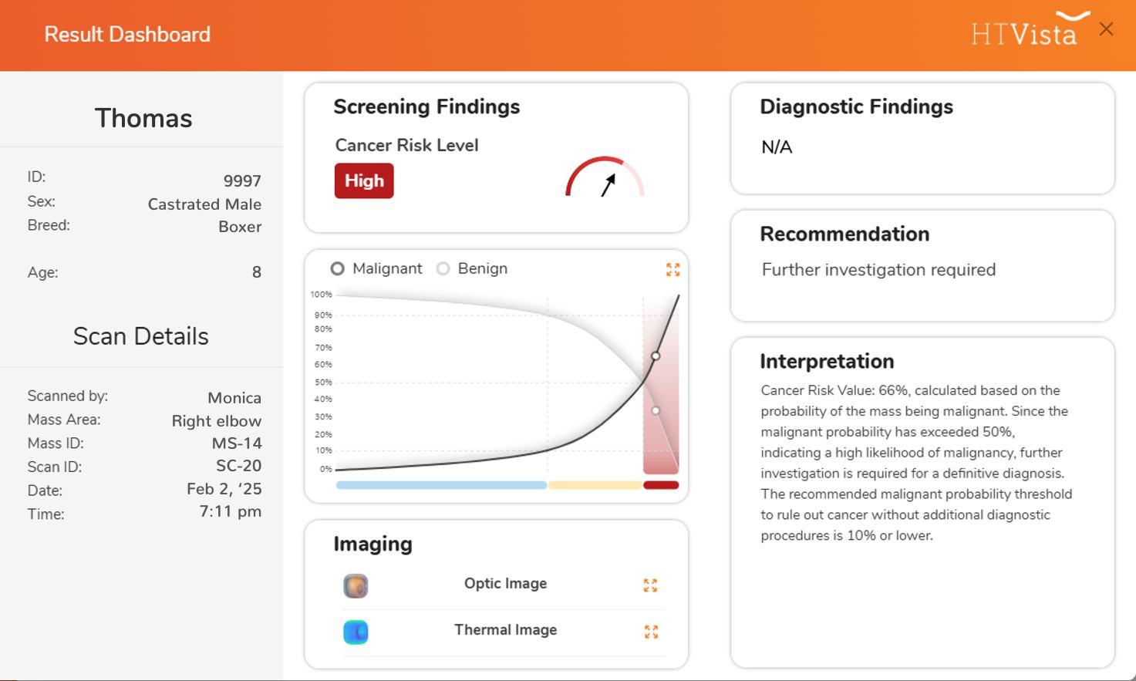Click the cancer risk gauge needle
This screenshot has width=1136, height=681.
coord(608,185)
